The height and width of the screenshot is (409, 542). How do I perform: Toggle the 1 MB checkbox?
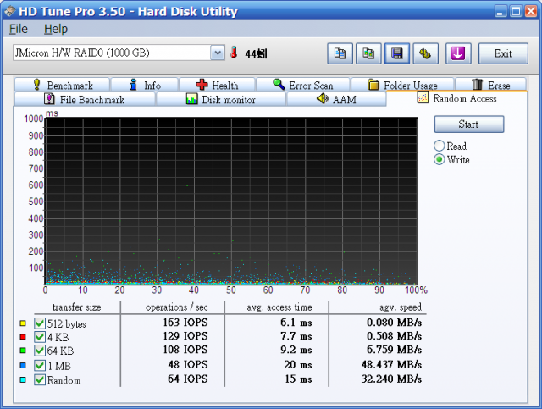pyautogui.click(x=40, y=366)
